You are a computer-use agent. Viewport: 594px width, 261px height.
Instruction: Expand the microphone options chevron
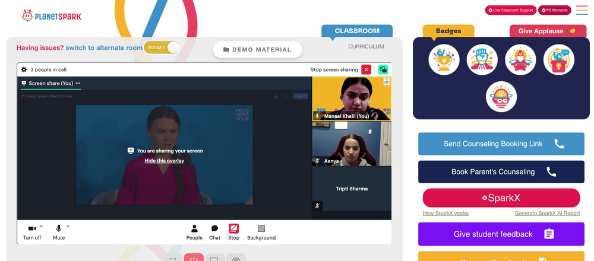click(x=68, y=227)
